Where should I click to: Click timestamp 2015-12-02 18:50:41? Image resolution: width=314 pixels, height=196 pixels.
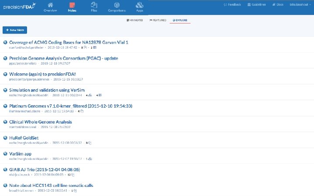(52, 191)
